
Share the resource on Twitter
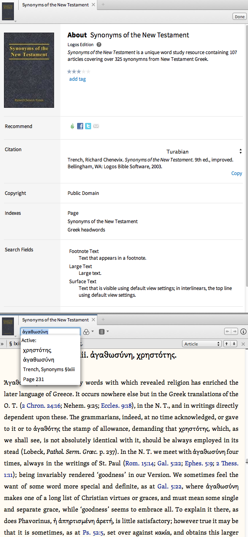point(88,126)
